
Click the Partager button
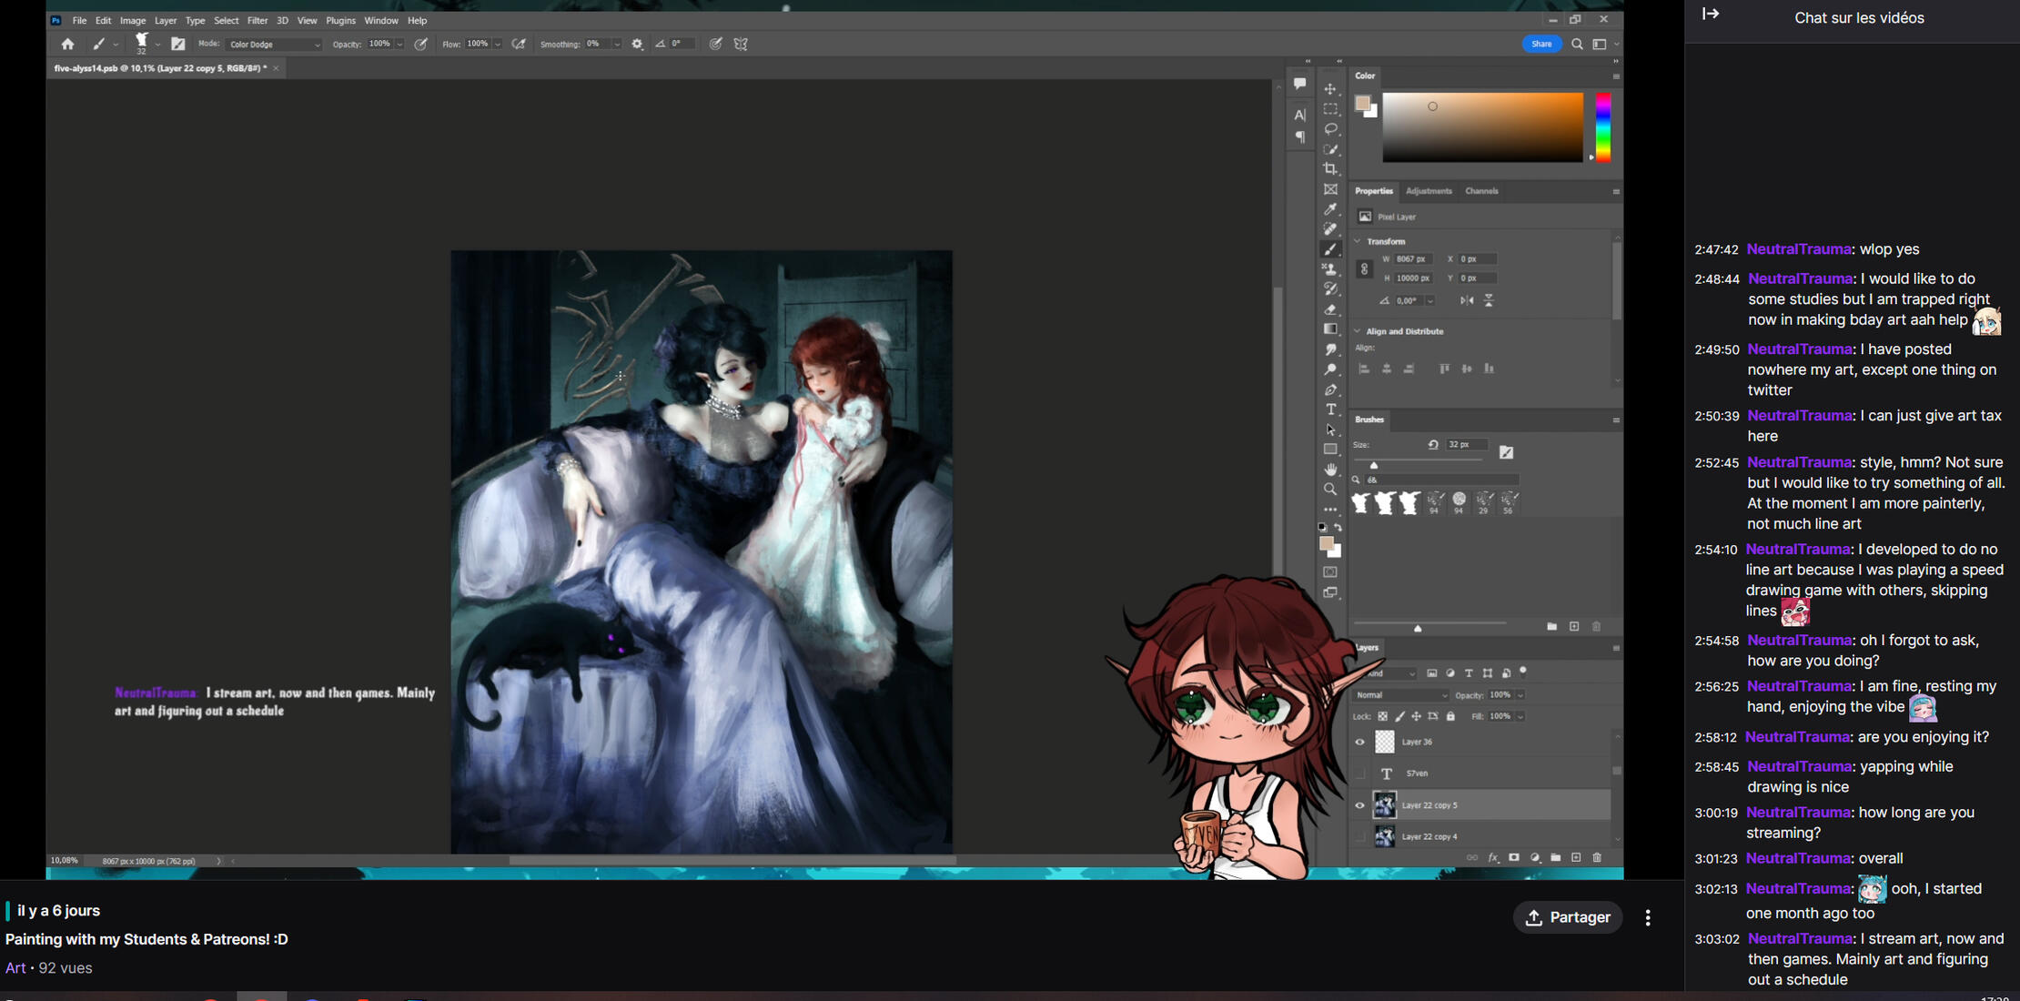click(x=1567, y=917)
